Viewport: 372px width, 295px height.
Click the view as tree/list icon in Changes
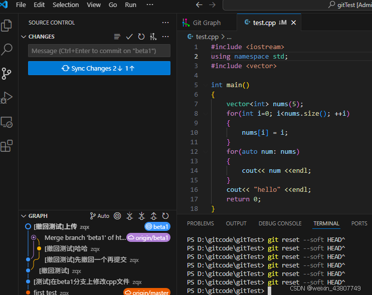click(x=117, y=37)
